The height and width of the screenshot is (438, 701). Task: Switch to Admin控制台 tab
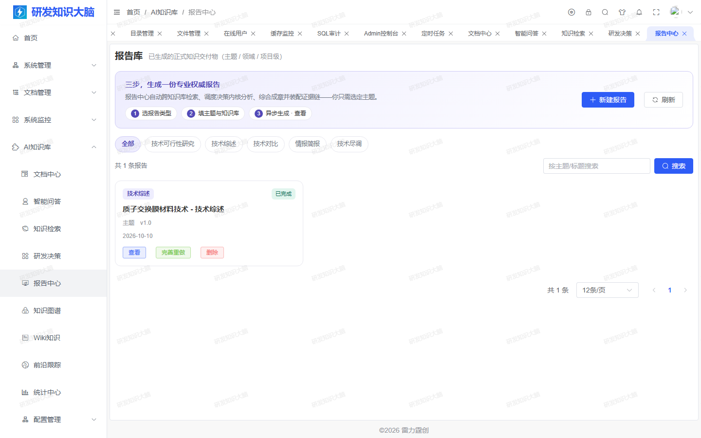pyautogui.click(x=381, y=34)
